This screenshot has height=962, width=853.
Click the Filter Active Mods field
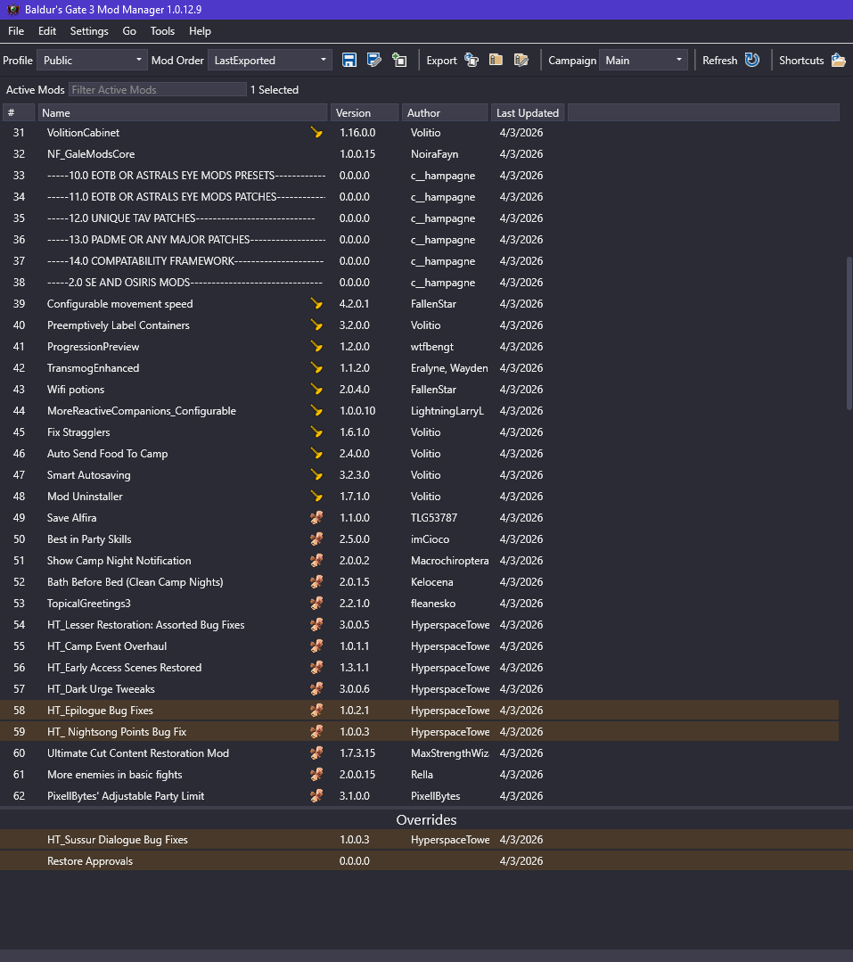coord(158,89)
